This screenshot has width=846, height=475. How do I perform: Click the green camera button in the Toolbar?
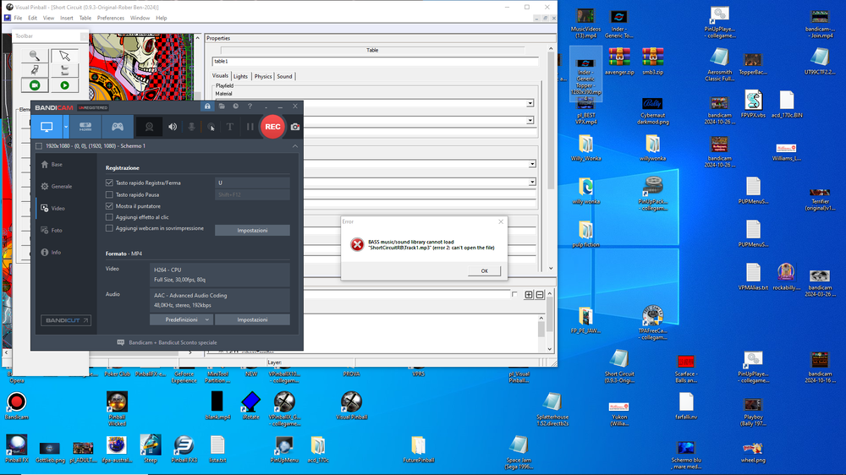[35, 85]
